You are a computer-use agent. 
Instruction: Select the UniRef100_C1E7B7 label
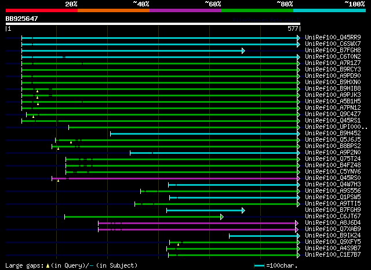[x=333, y=255]
